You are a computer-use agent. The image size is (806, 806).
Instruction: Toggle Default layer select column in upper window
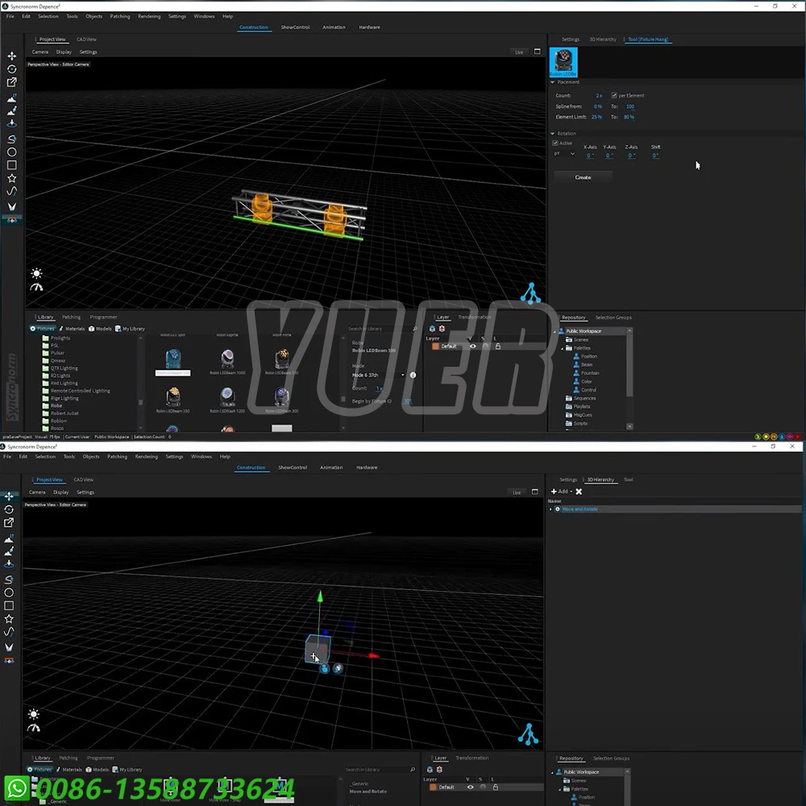485,347
